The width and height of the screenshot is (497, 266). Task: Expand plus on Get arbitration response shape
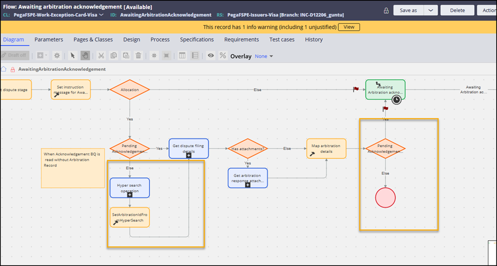[x=247, y=185]
